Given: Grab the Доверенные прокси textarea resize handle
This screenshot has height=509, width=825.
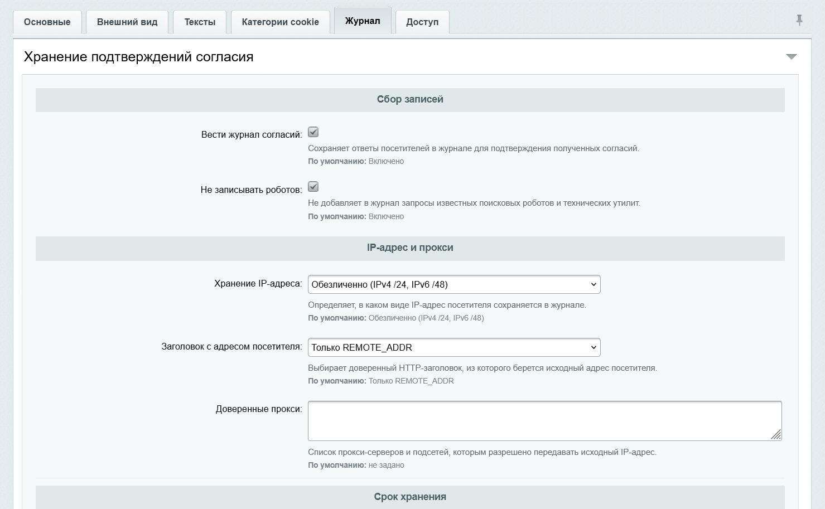Looking at the screenshot, I should (776, 435).
